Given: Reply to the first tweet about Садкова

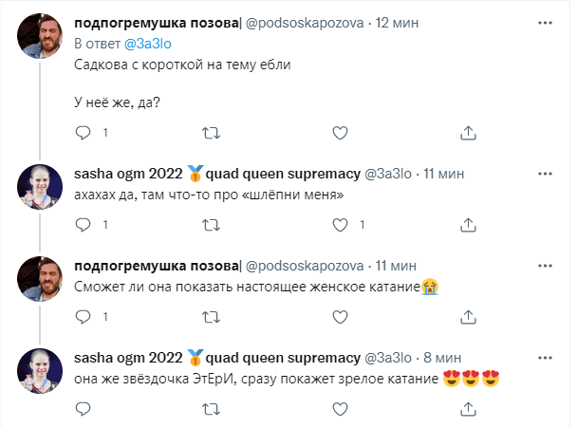Looking at the screenshot, I should click(x=84, y=132).
